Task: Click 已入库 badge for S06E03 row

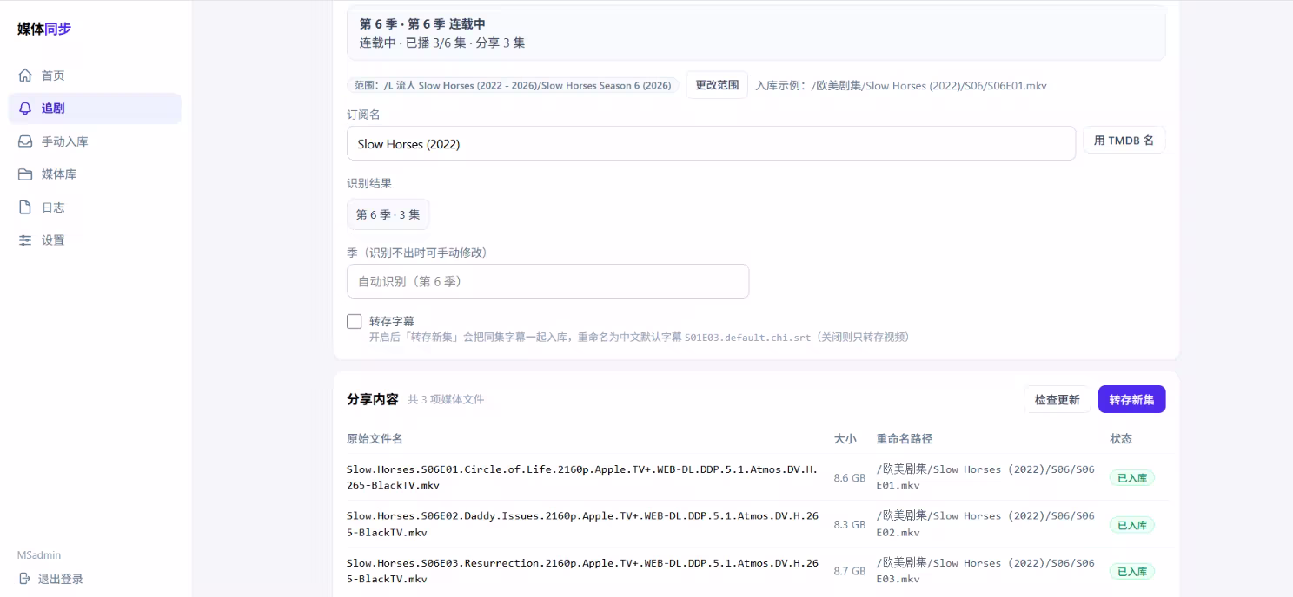Action: [1132, 572]
